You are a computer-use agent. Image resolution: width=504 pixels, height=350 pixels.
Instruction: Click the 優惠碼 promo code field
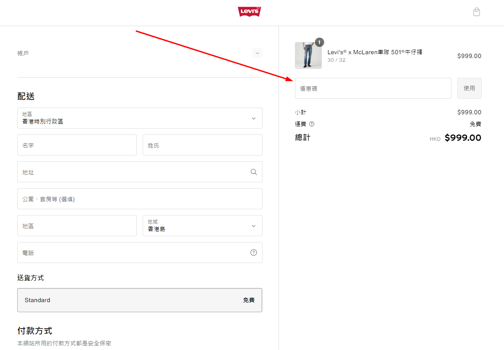point(373,88)
